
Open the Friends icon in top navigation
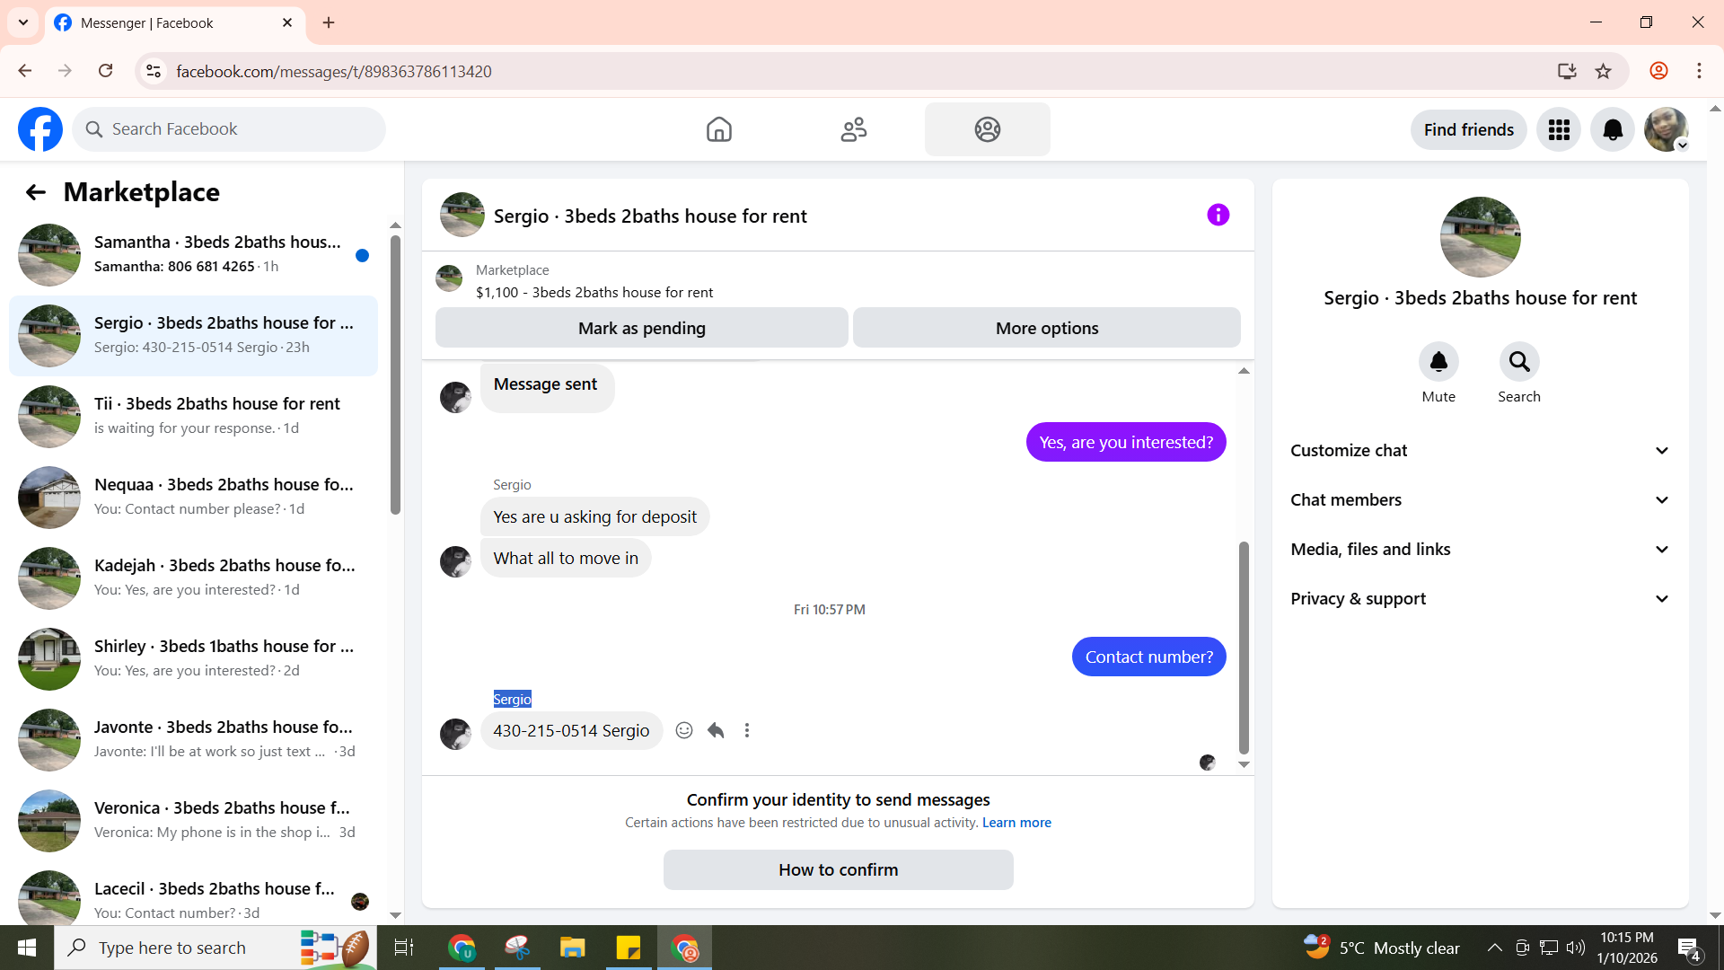pos(853,129)
